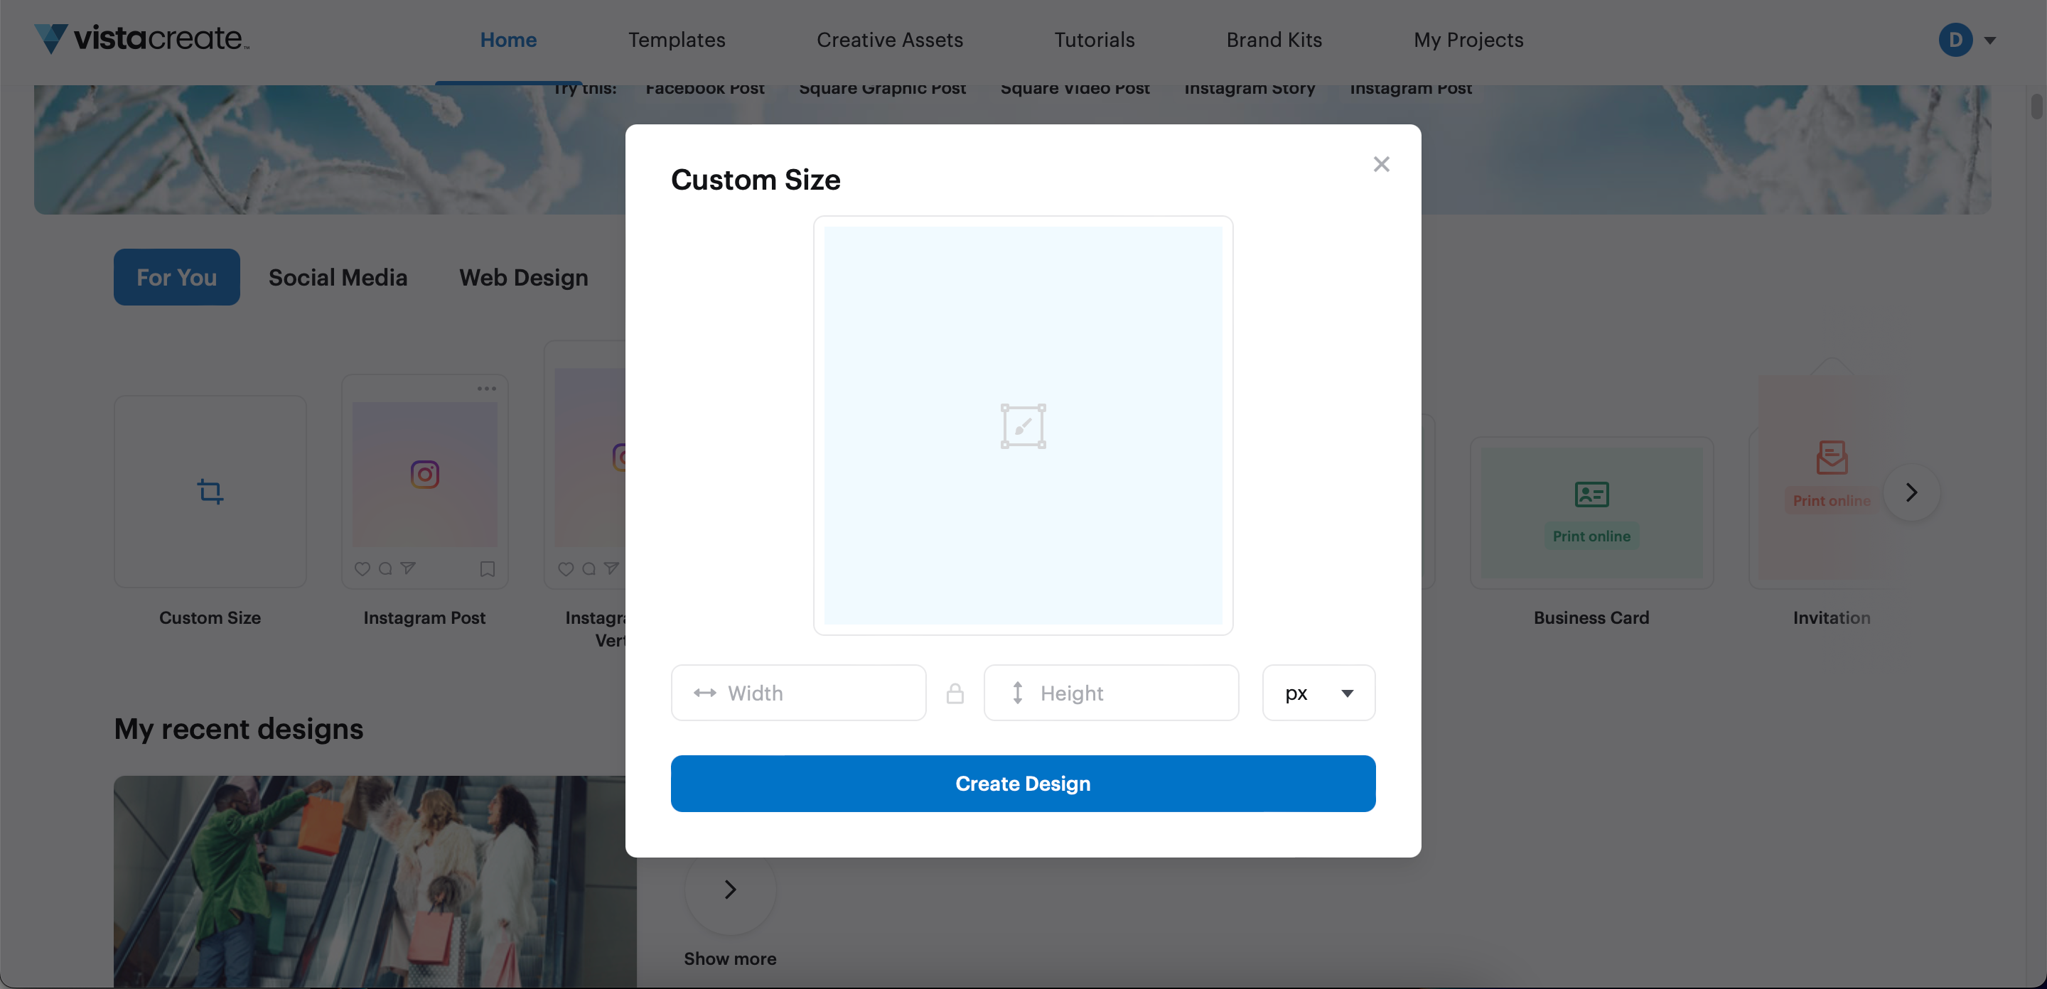This screenshot has width=2047, height=989.
Task: Click the Instagram logo in Instagram Post
Action: [x=424, y=474]
